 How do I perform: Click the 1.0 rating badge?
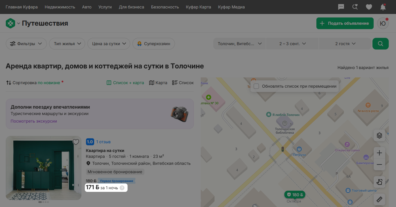(90, 142)
